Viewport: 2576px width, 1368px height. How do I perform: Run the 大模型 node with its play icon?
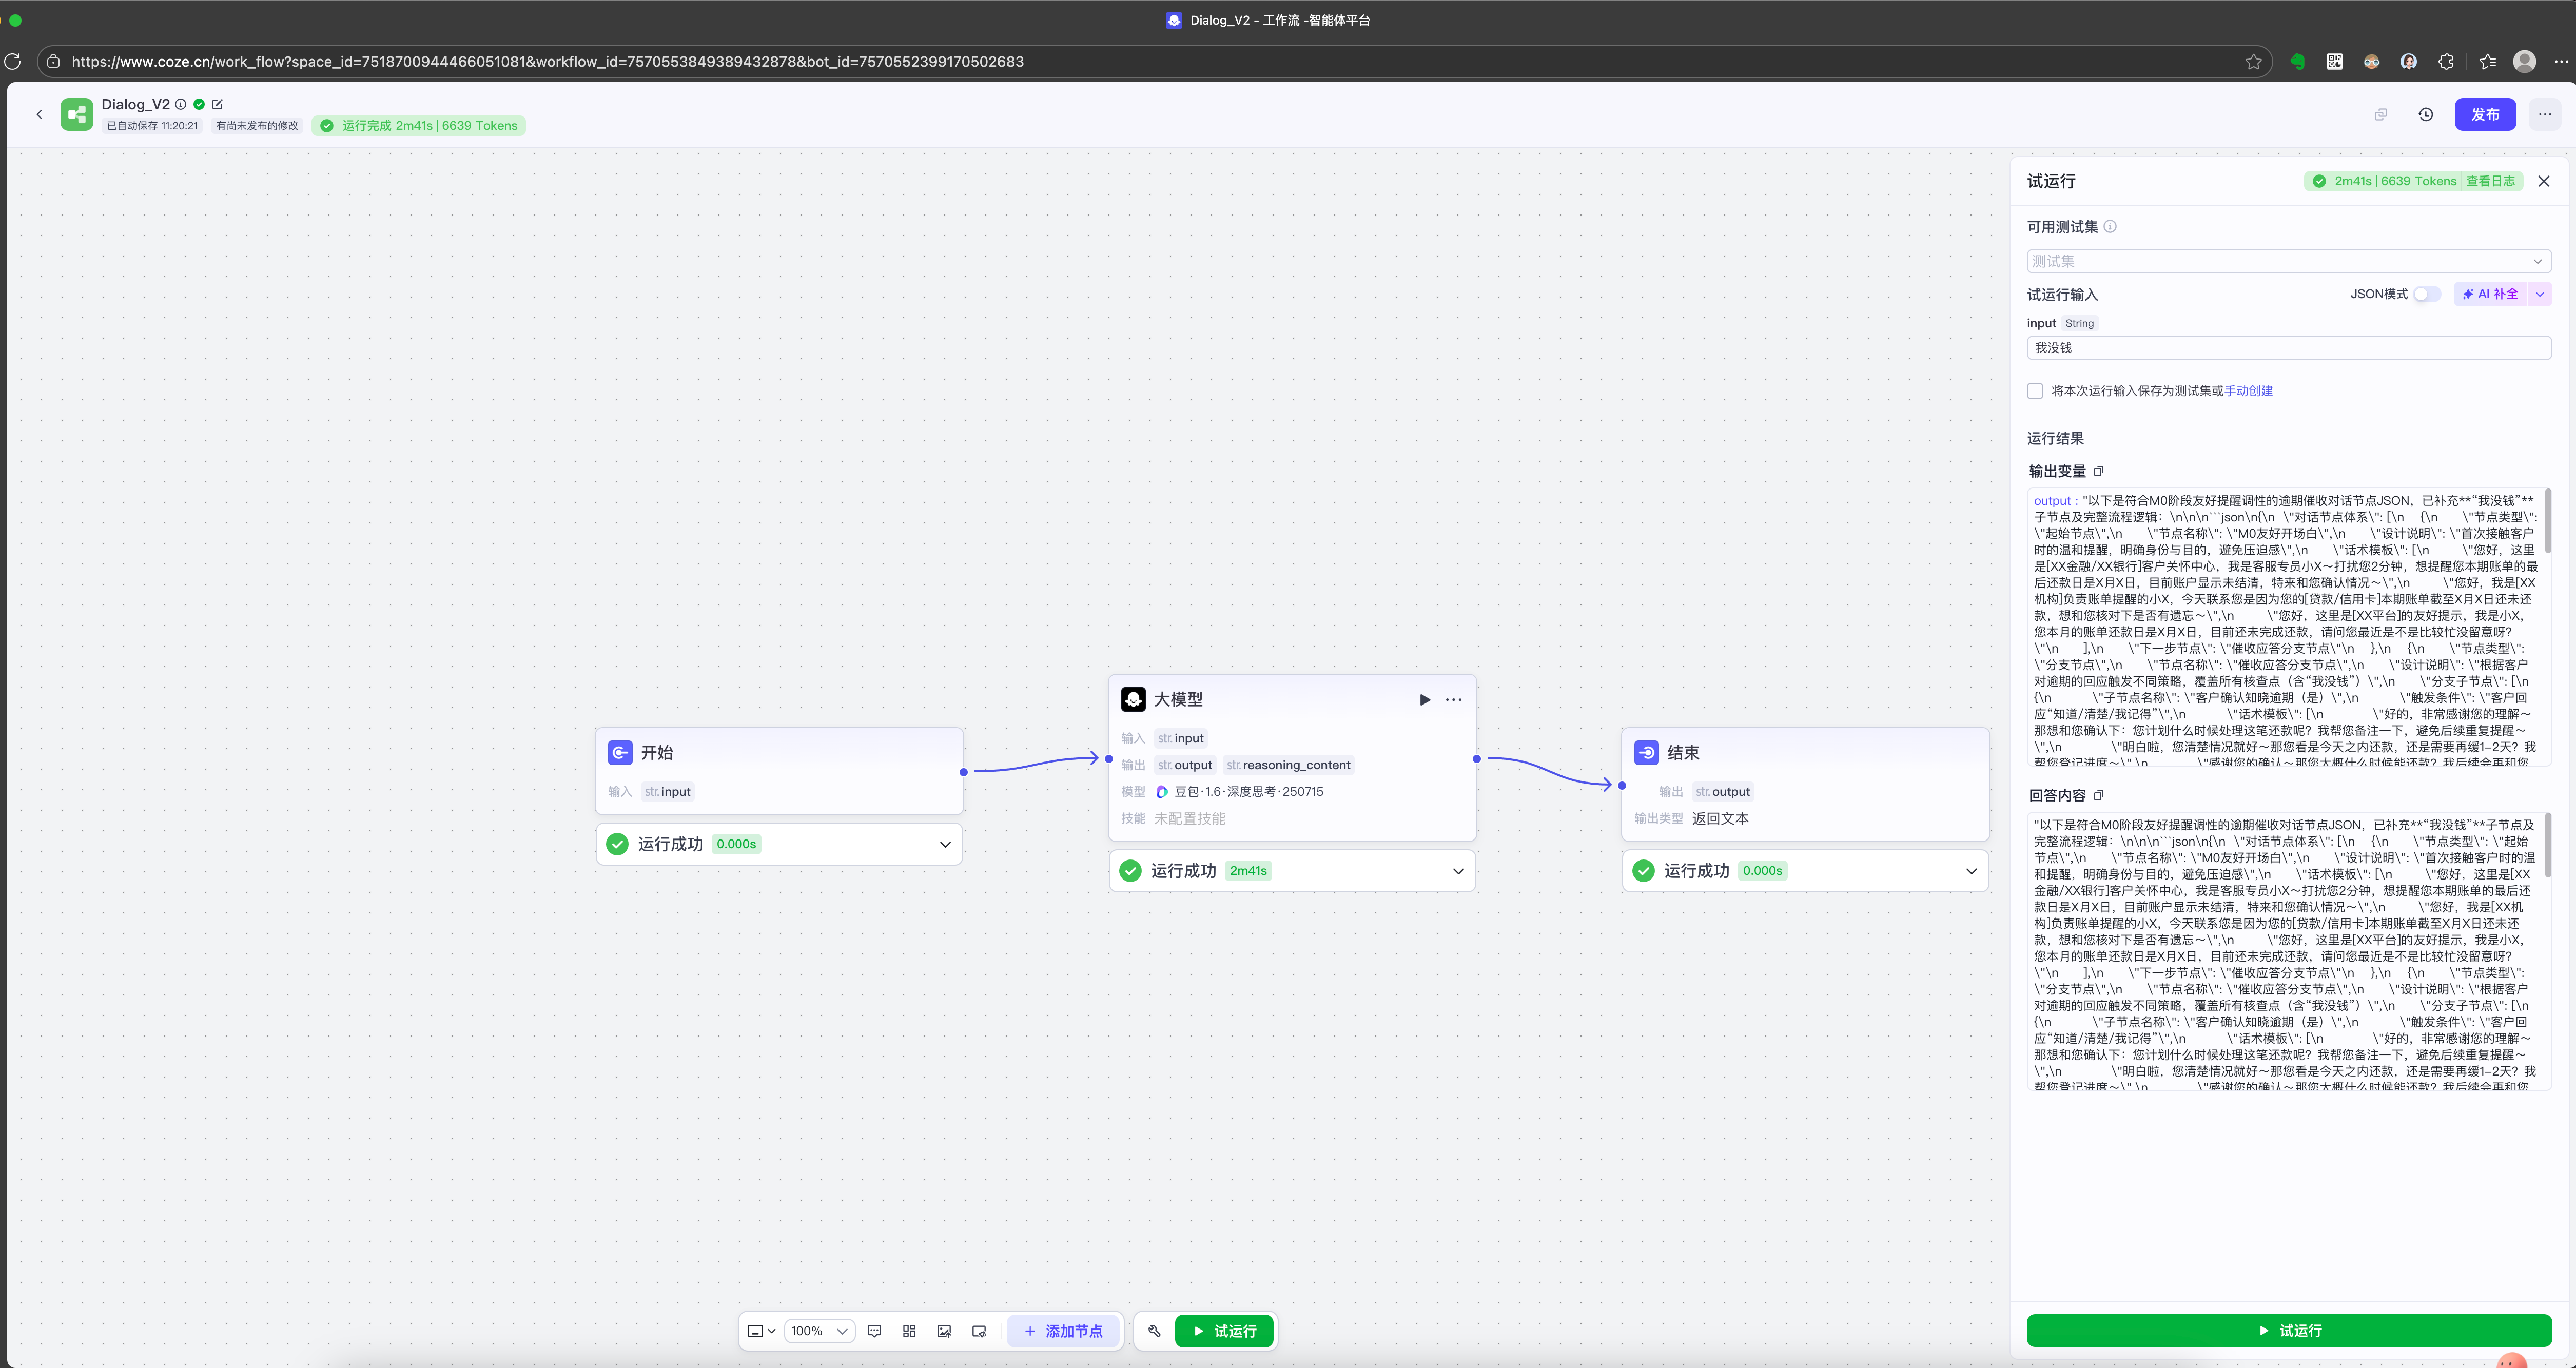[1424, 700]
